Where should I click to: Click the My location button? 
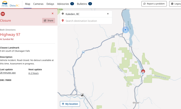tap(70, 104)
